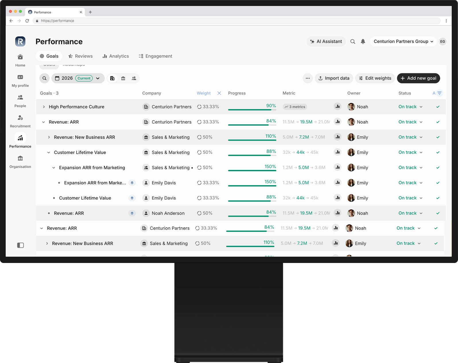
Task: Open Emily Davis in Customer Lifetime Value row
Action: 159,198
